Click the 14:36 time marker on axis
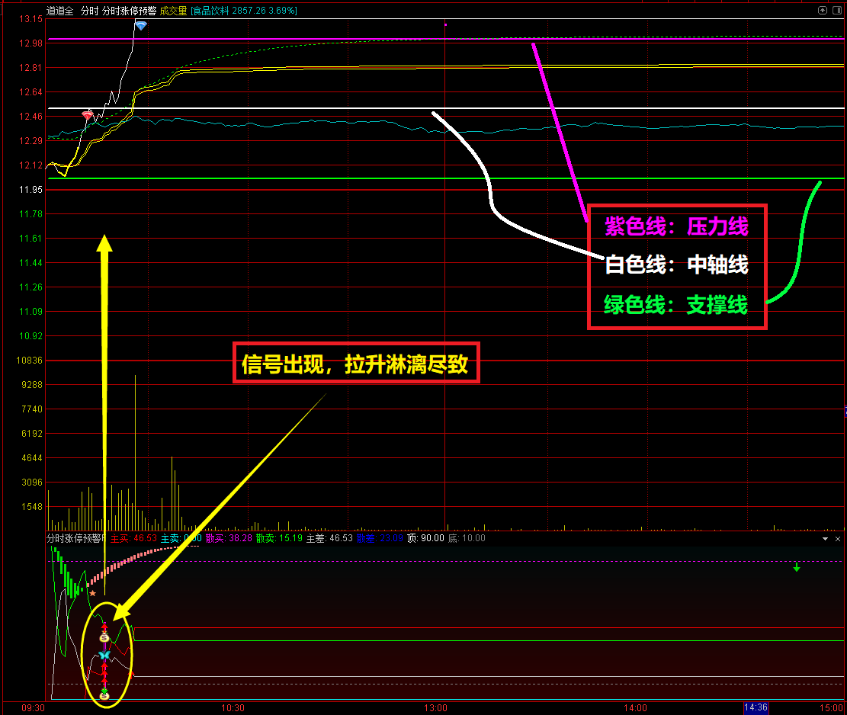Viewport: 847px width, 715px height. click(756, 707)
